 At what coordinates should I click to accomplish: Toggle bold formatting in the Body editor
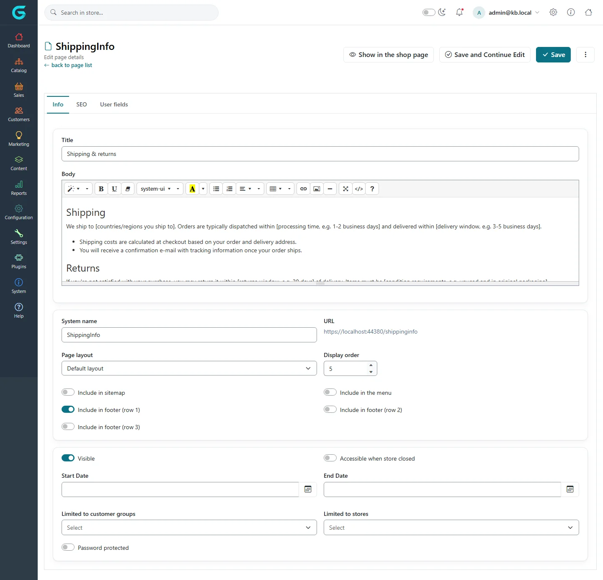click(x=101, y=189)
